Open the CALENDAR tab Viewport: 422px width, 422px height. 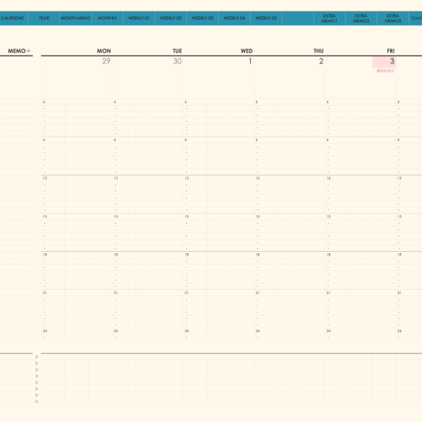point(13,18)
